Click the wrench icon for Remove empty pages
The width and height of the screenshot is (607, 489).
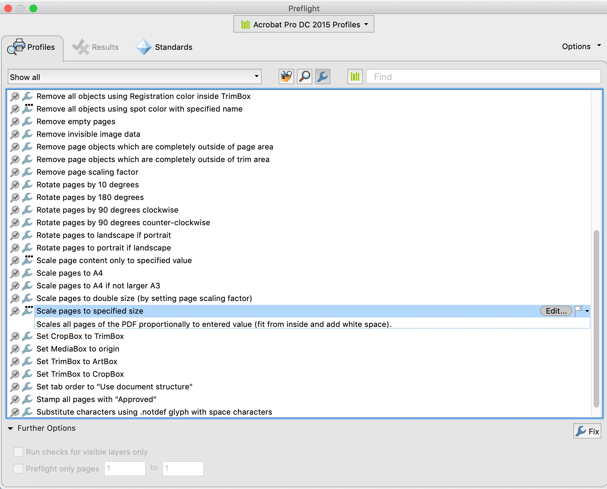point(27,121)
